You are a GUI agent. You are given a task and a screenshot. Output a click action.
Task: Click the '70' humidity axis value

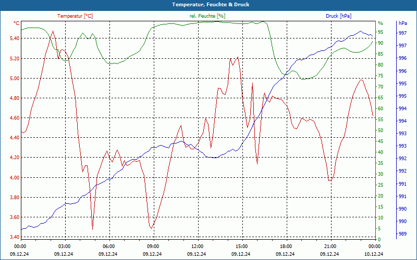coord(381,87)
